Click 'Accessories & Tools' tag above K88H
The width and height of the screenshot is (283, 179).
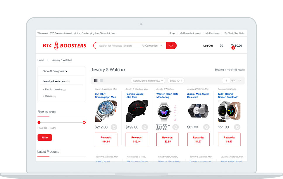point(227,89)
